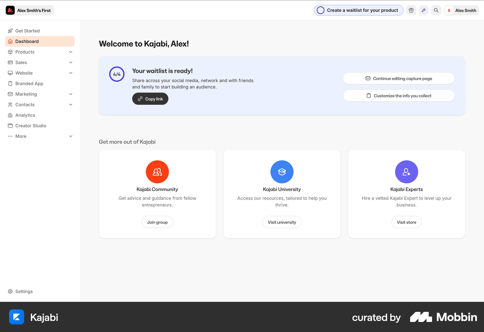Image resolution: width=484 pixels, height=332 pixels.
Task: Click the sparkles assistant icon
Action: [423, 10]
